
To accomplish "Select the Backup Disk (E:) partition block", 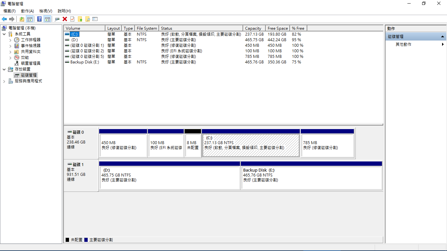I will click(x=312, y=175).
